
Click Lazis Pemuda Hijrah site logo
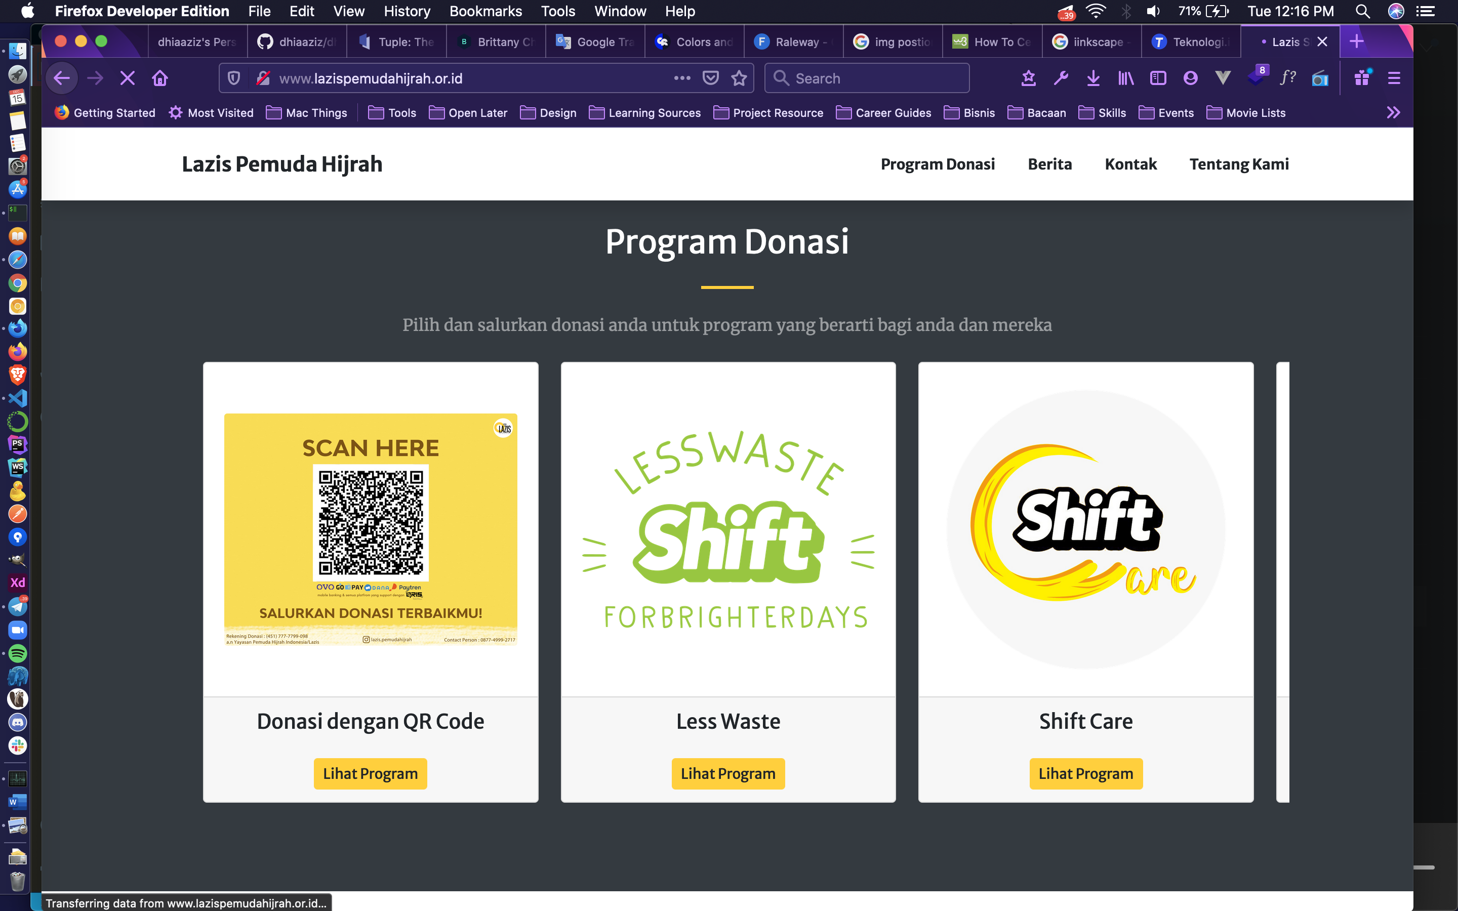tap(282, 164)
